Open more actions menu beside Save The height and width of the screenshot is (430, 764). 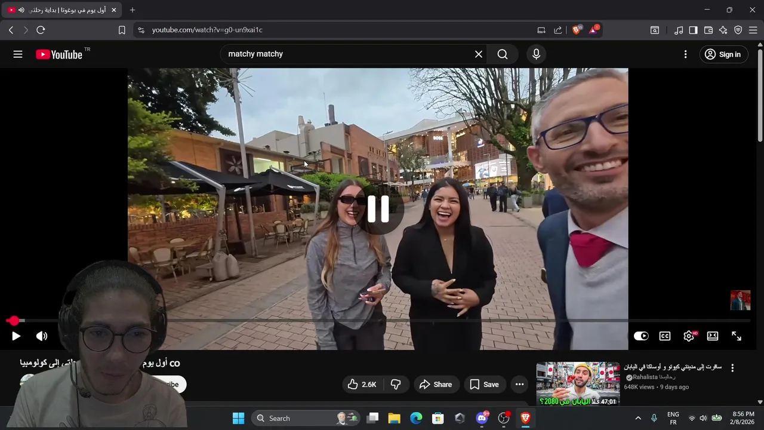[x=520, y=385]
